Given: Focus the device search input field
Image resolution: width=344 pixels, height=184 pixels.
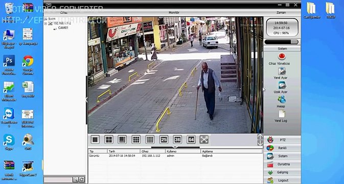Looking at the screenshot, I should (x=58, y=180).
